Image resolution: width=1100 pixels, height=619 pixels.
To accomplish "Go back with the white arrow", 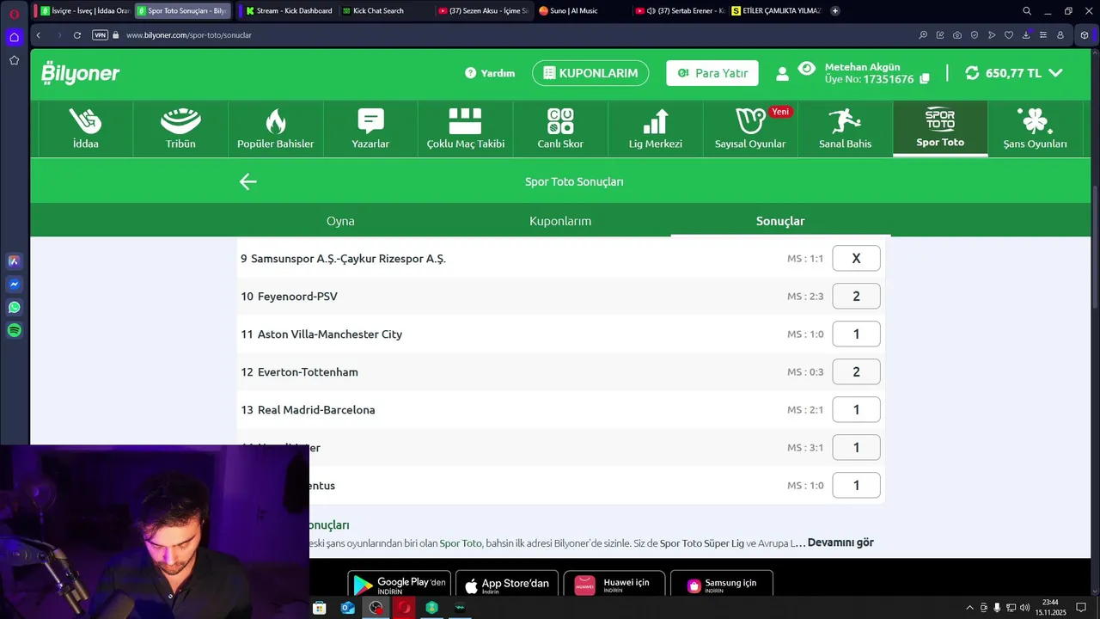I will [x=247, y=181].
